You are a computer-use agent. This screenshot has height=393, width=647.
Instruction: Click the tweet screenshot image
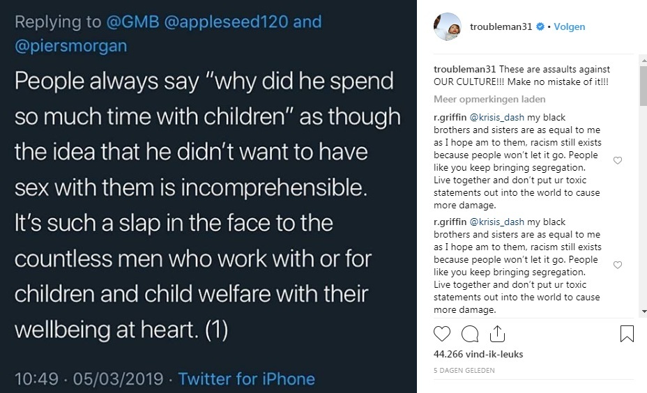click(x=208, y=196)
